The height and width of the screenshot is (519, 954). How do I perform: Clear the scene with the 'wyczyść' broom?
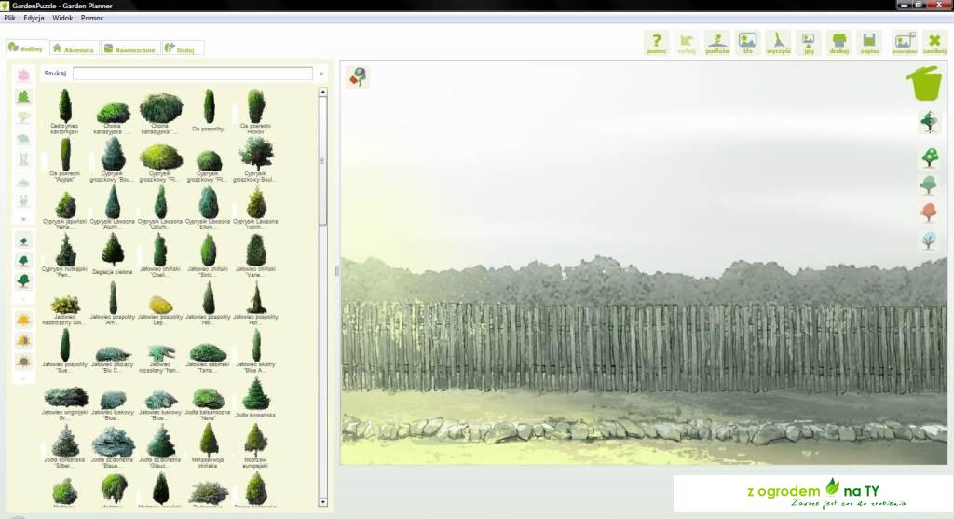[778, 43]
